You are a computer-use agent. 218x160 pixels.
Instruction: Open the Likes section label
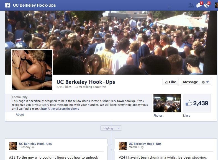186,116
